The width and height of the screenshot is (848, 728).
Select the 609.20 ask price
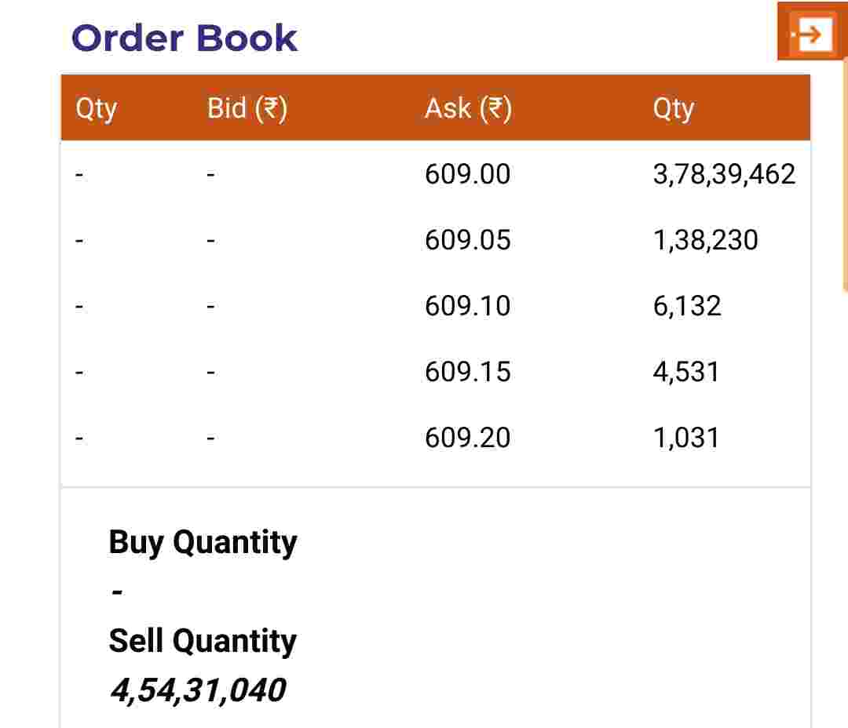[x=467, y=438]
